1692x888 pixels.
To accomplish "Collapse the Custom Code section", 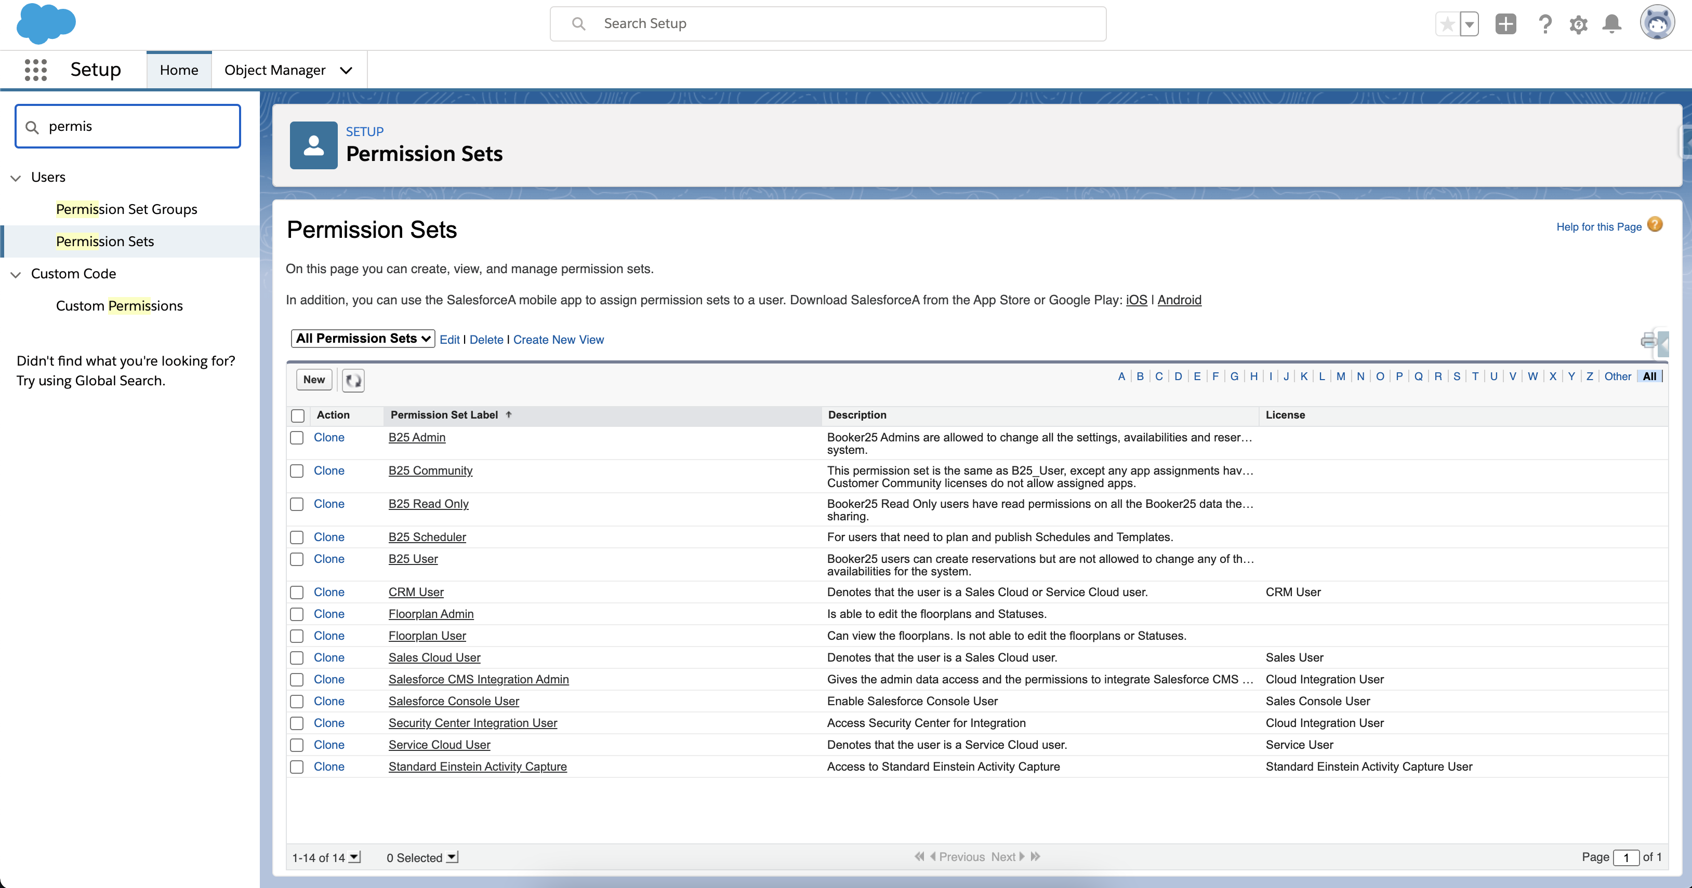I will point(15,274).
